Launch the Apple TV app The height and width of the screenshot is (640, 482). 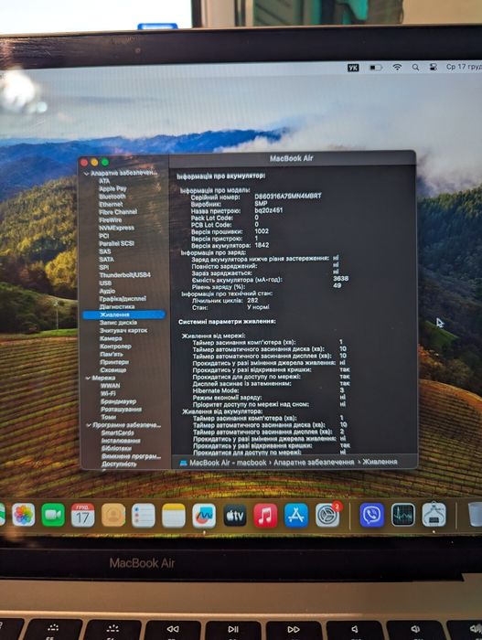click(x=235, y=515)
